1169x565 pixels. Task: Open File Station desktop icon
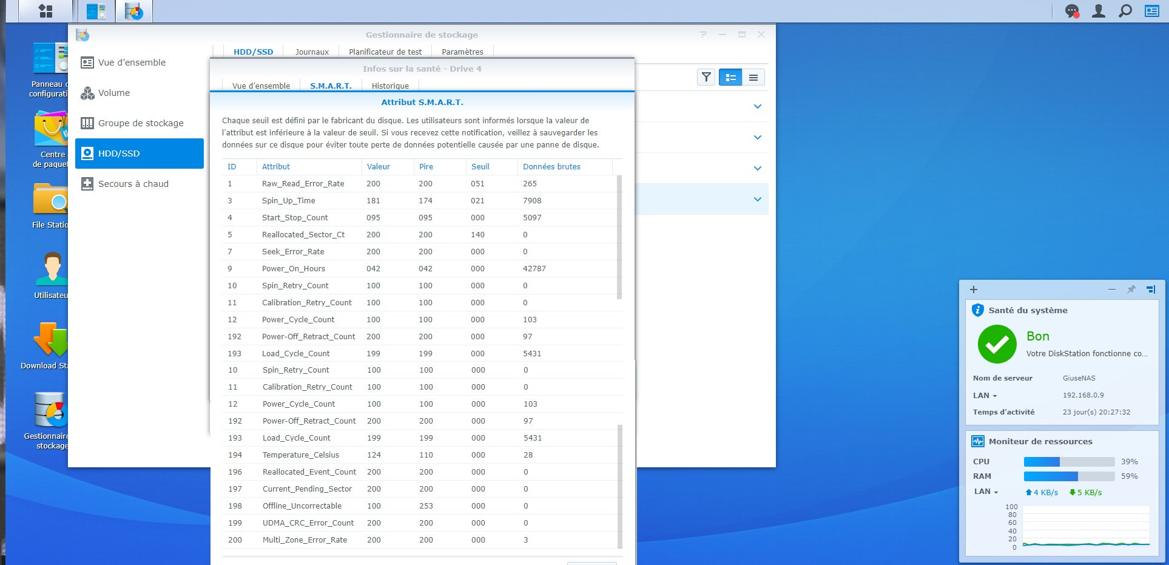[51, 206]
